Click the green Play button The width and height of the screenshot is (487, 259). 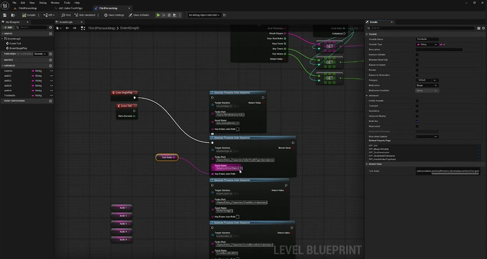(x=158, y=15)
